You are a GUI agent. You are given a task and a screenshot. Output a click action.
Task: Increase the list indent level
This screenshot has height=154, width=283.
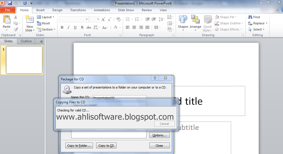point(154,19)
